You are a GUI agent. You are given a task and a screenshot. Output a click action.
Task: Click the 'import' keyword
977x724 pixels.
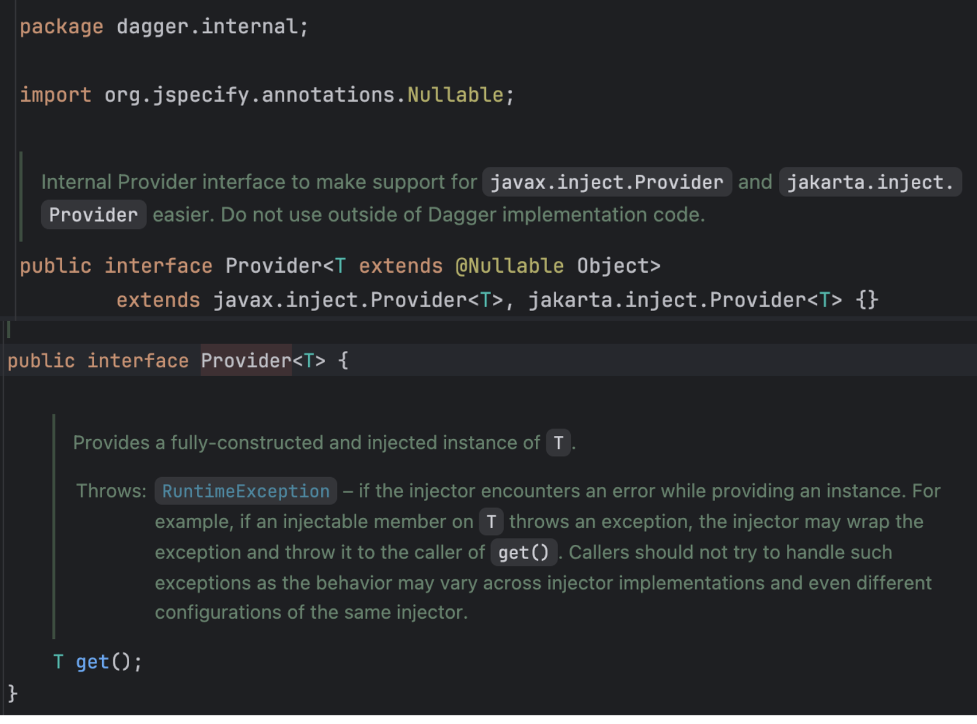(55, 95)
